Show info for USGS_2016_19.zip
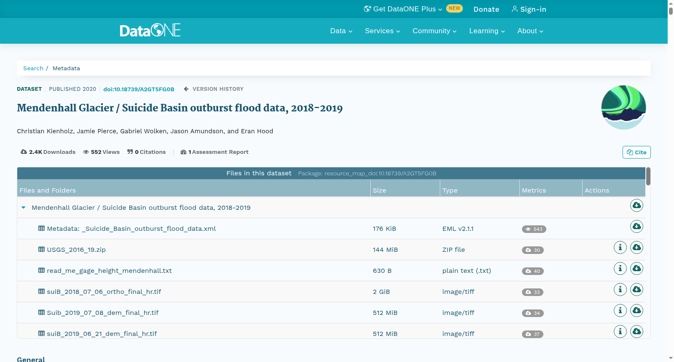The width and height of the screenshot is (674, 362). point(620,248)
